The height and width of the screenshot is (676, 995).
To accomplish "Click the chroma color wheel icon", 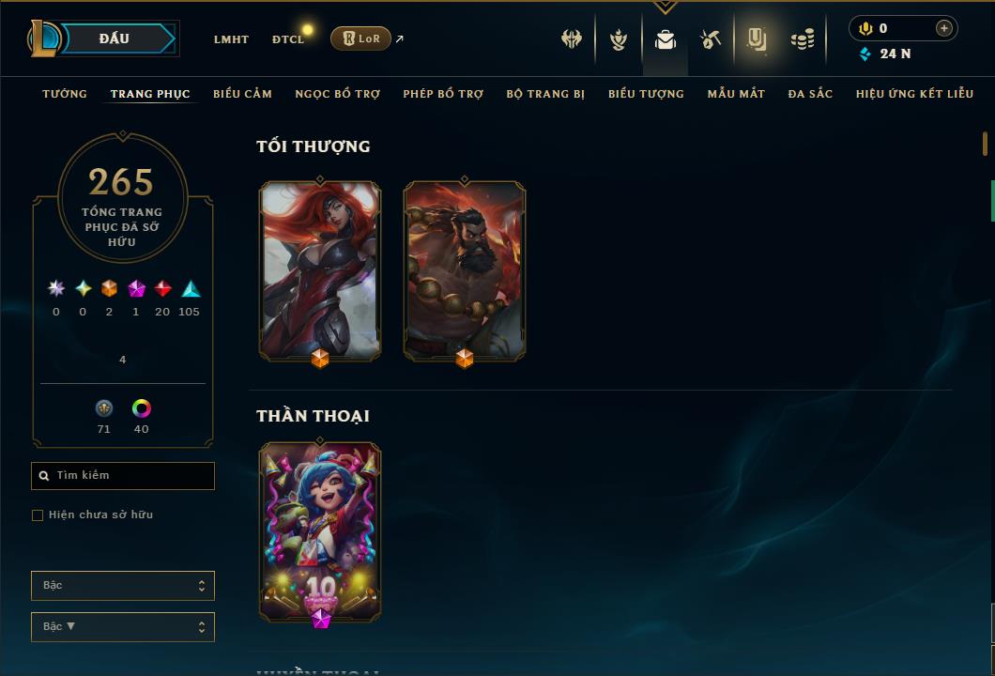I will pos(141,408).
